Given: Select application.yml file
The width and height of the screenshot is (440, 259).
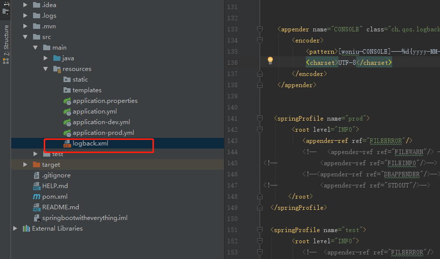Looking at the screenshot, I should (95, 112).
